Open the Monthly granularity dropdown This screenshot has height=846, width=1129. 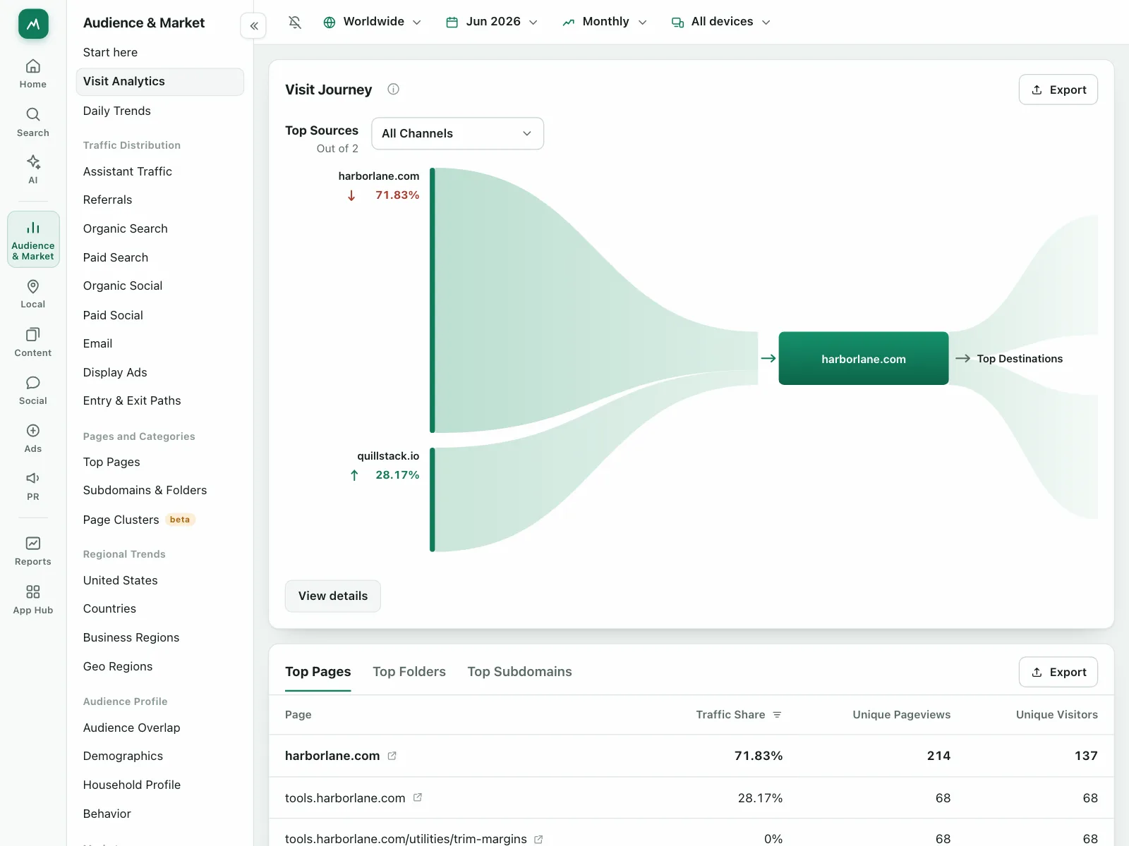605,22
